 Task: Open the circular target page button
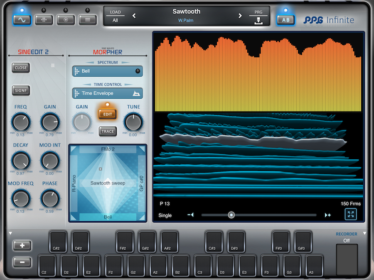66,20
